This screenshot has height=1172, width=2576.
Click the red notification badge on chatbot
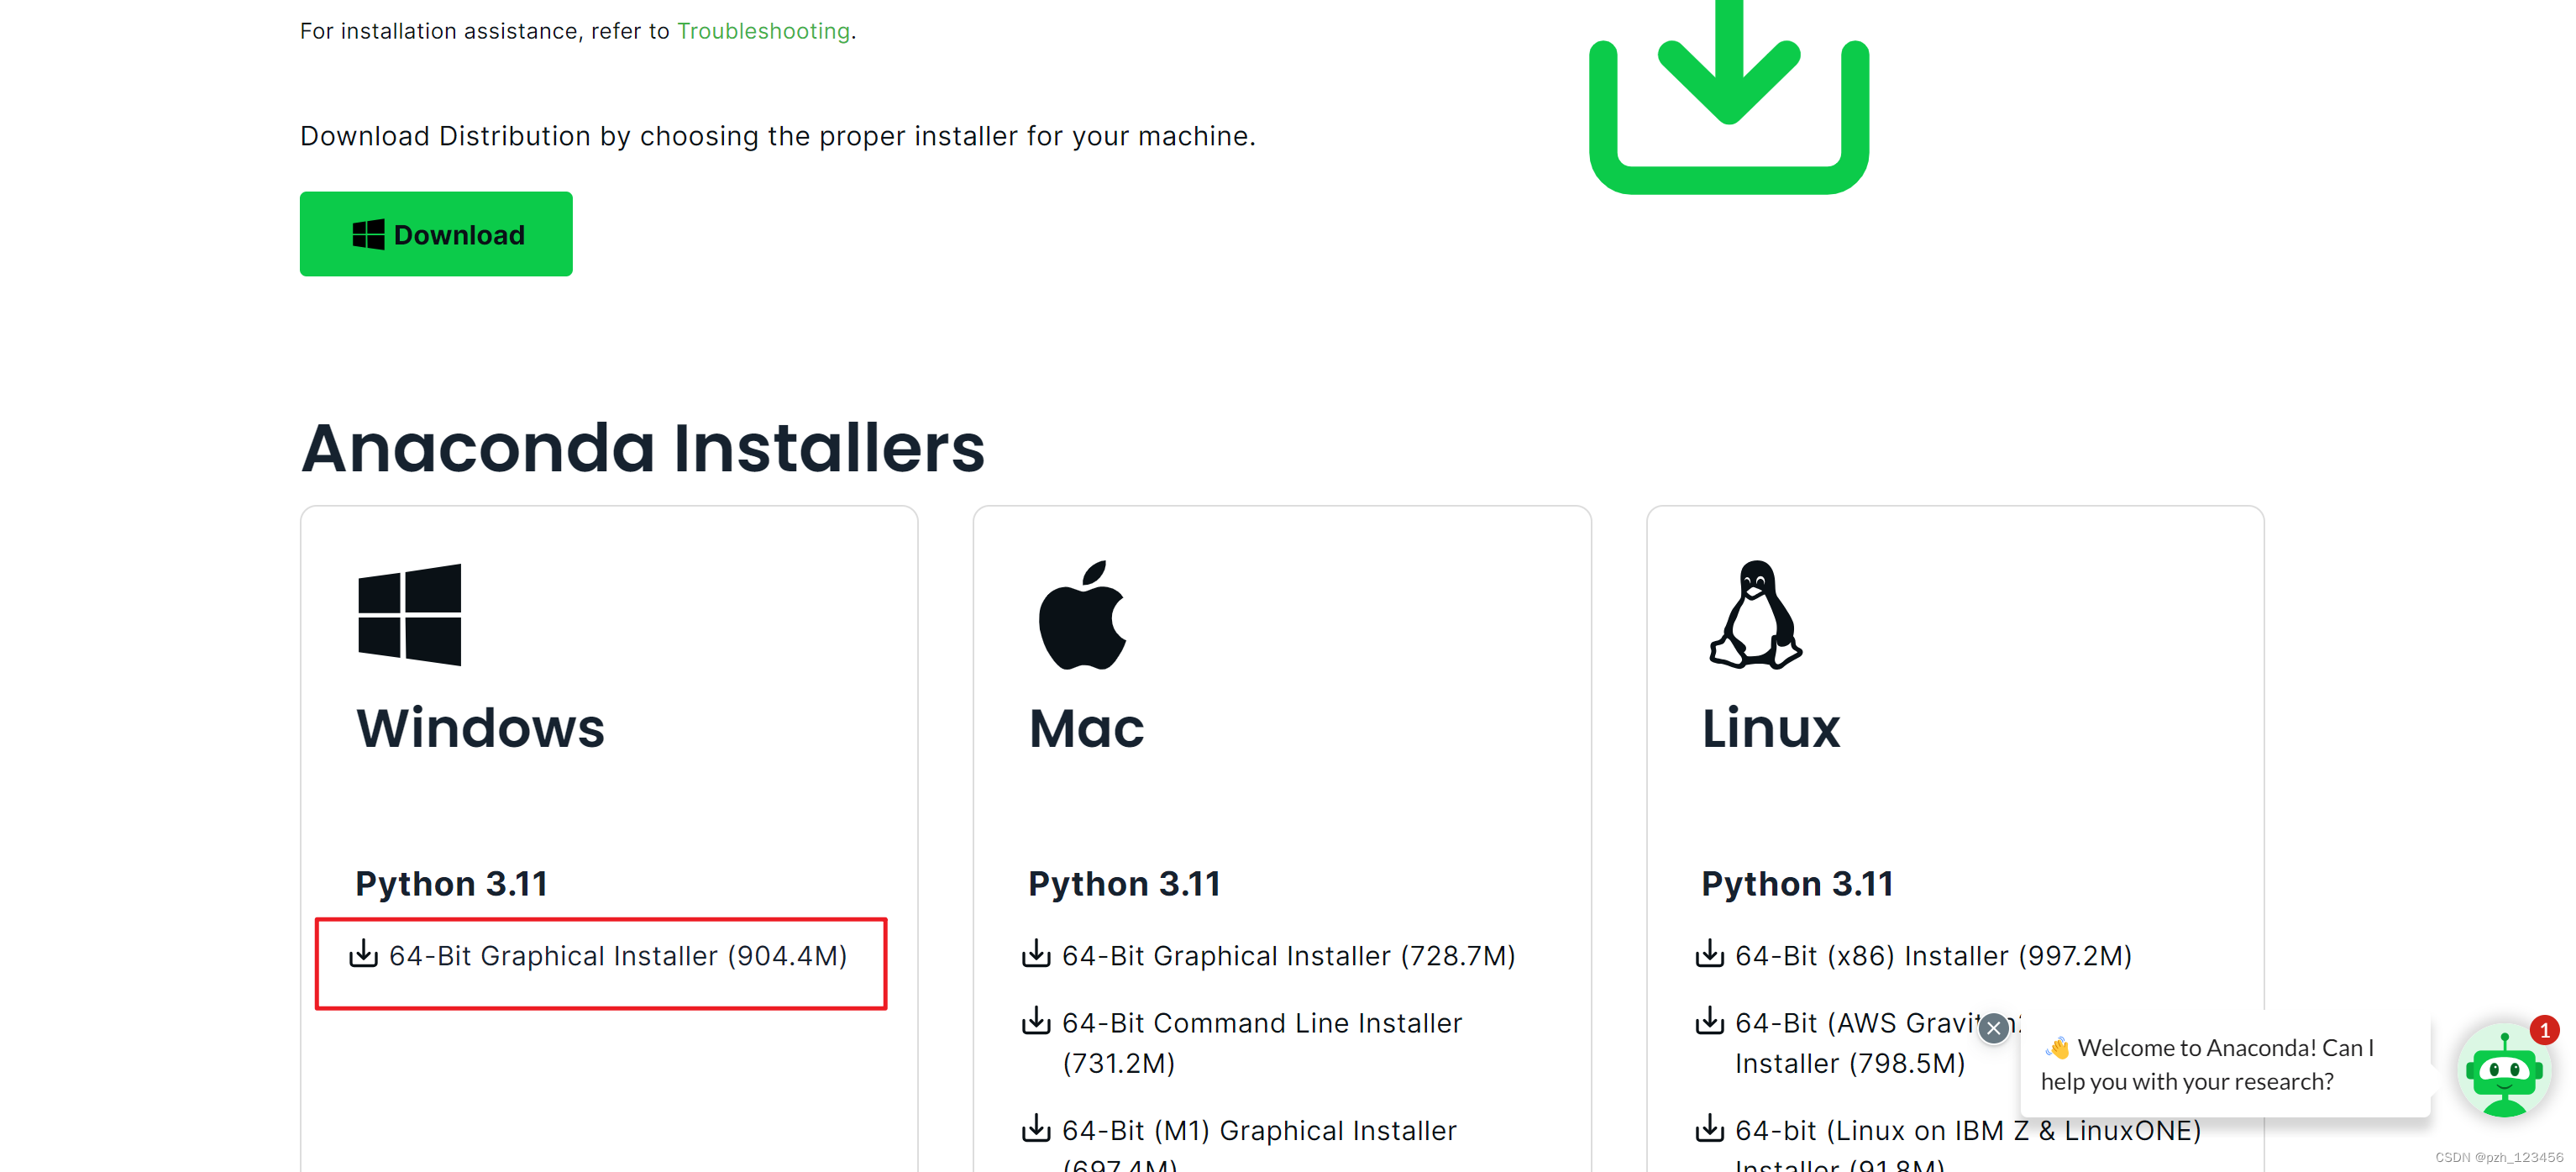pos(2544,1030)
